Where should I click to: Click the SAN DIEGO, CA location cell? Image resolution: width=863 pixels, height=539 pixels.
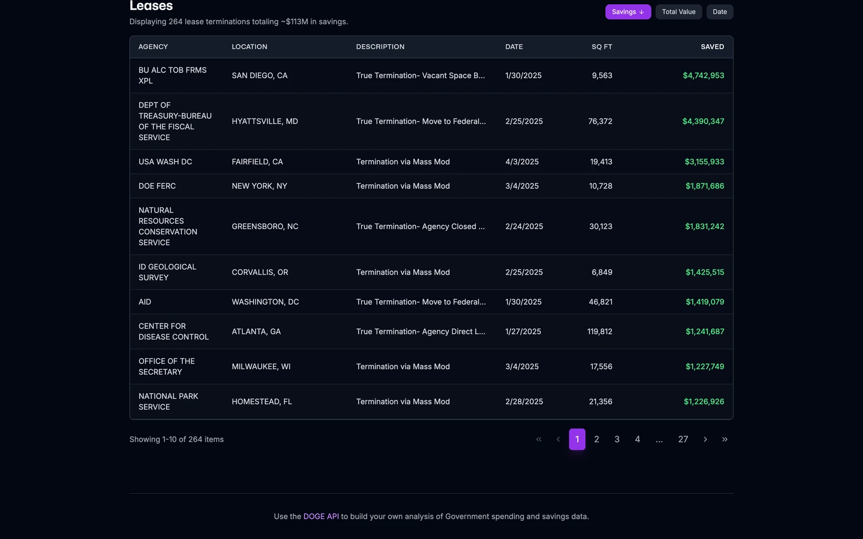tap(259, 75)
